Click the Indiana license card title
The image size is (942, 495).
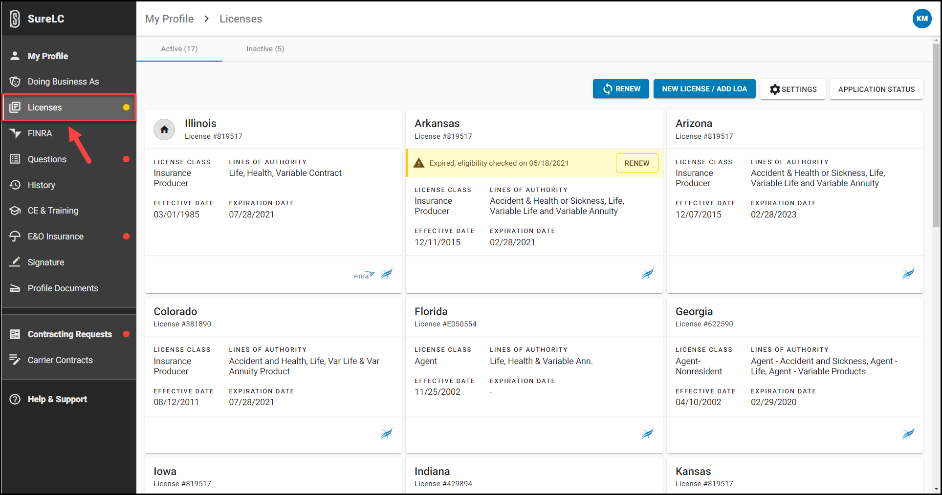(x=432, y=471)
